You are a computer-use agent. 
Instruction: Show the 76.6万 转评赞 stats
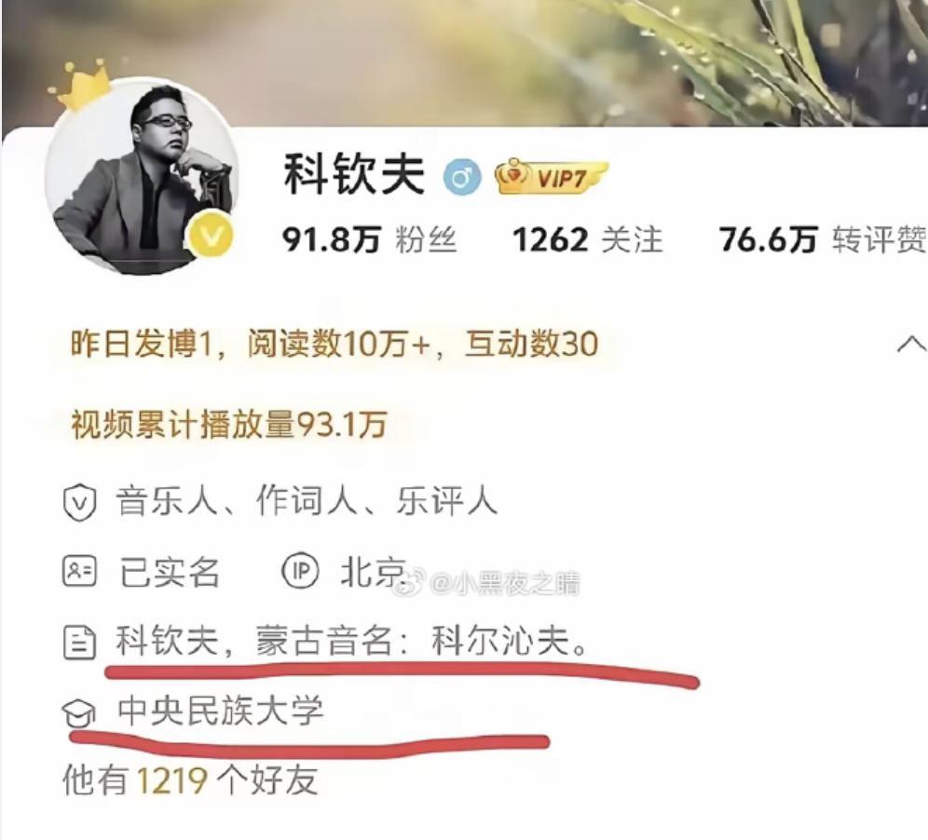pos(823,240)
